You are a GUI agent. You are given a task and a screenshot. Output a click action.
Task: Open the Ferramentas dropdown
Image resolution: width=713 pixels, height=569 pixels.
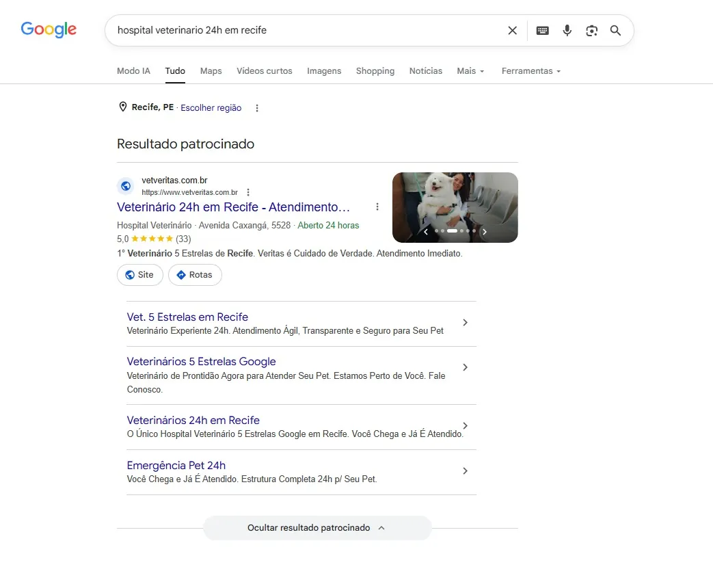click(x=531, y=71)
